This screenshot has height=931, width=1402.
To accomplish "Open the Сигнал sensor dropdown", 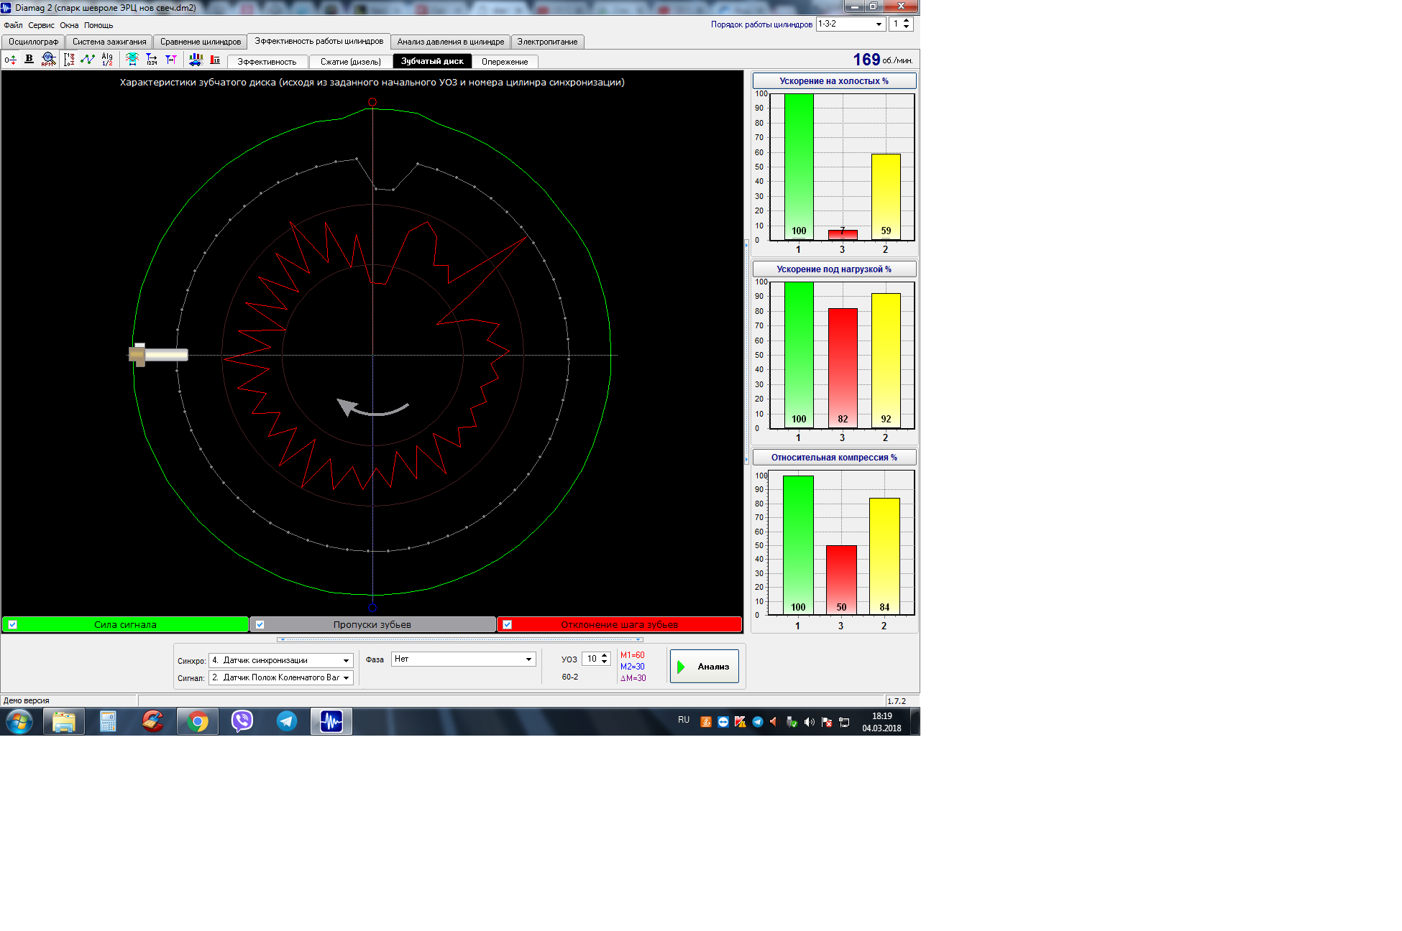I will pyautogui.click(x=280, y=677).
